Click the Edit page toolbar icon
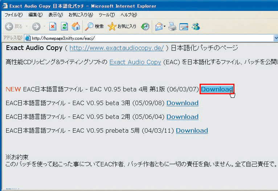This screenshot has width=278, height=191. pyautogui.click(x=184, y=27)
